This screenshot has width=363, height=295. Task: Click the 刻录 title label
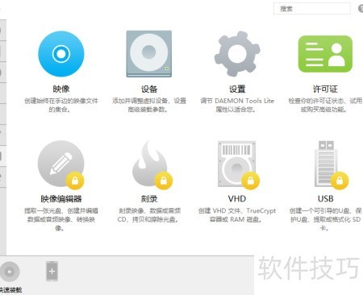tap(149, 199)
